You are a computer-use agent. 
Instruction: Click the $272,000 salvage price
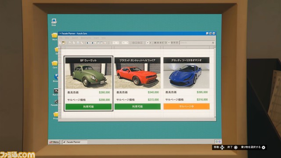[153, 100]
